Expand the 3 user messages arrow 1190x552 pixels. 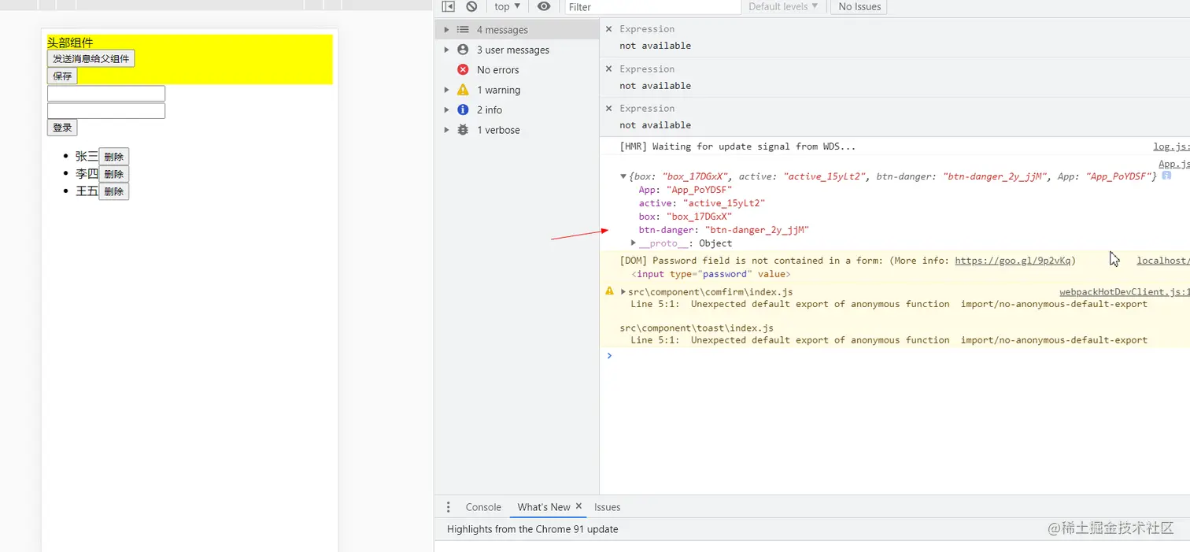[447, 50]
